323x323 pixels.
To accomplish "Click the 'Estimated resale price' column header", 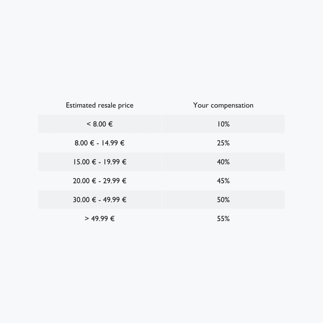I will tap(100, 105).
